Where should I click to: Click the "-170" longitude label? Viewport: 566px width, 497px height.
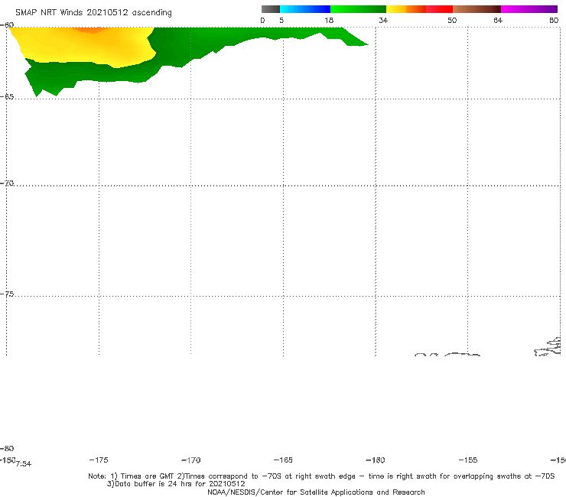pyautogui.click(x=191, y=460)
